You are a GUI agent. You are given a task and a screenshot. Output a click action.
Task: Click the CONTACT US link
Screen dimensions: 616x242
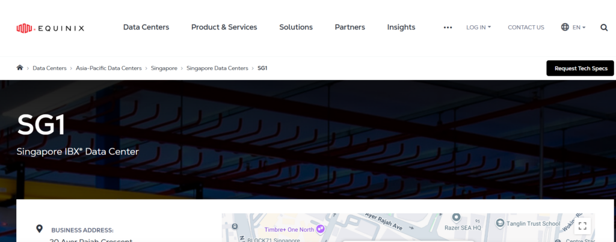526,28
